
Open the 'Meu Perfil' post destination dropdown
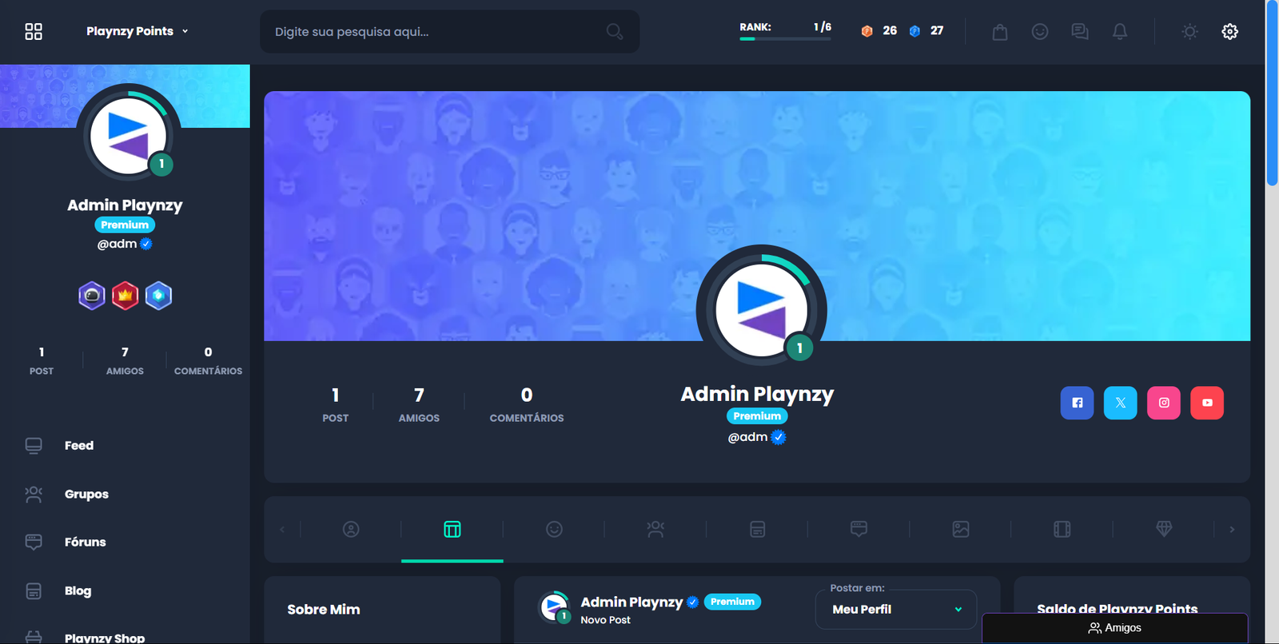(895, 609)
